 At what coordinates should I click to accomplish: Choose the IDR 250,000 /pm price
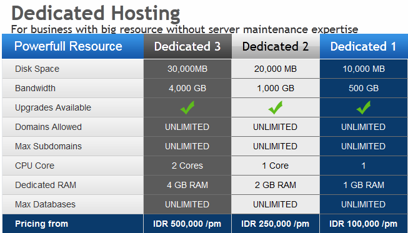[276, 224]
